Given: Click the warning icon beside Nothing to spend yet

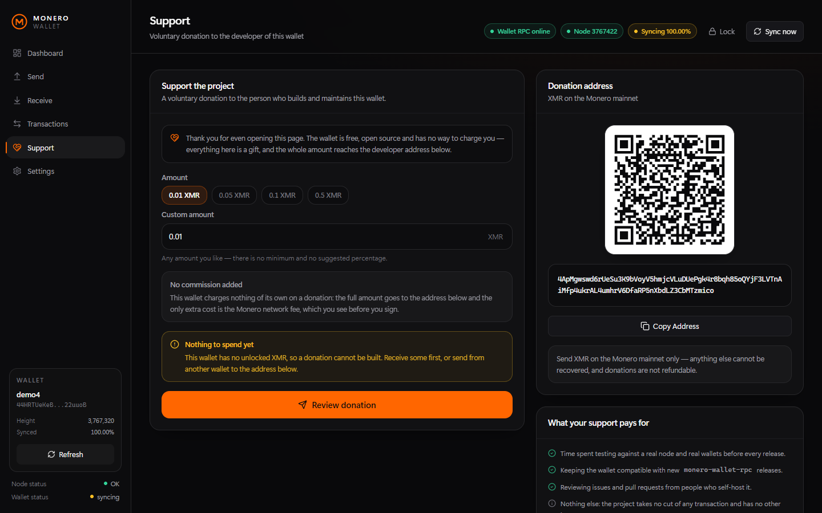Looking at the screenshot, I should (175, 344).
